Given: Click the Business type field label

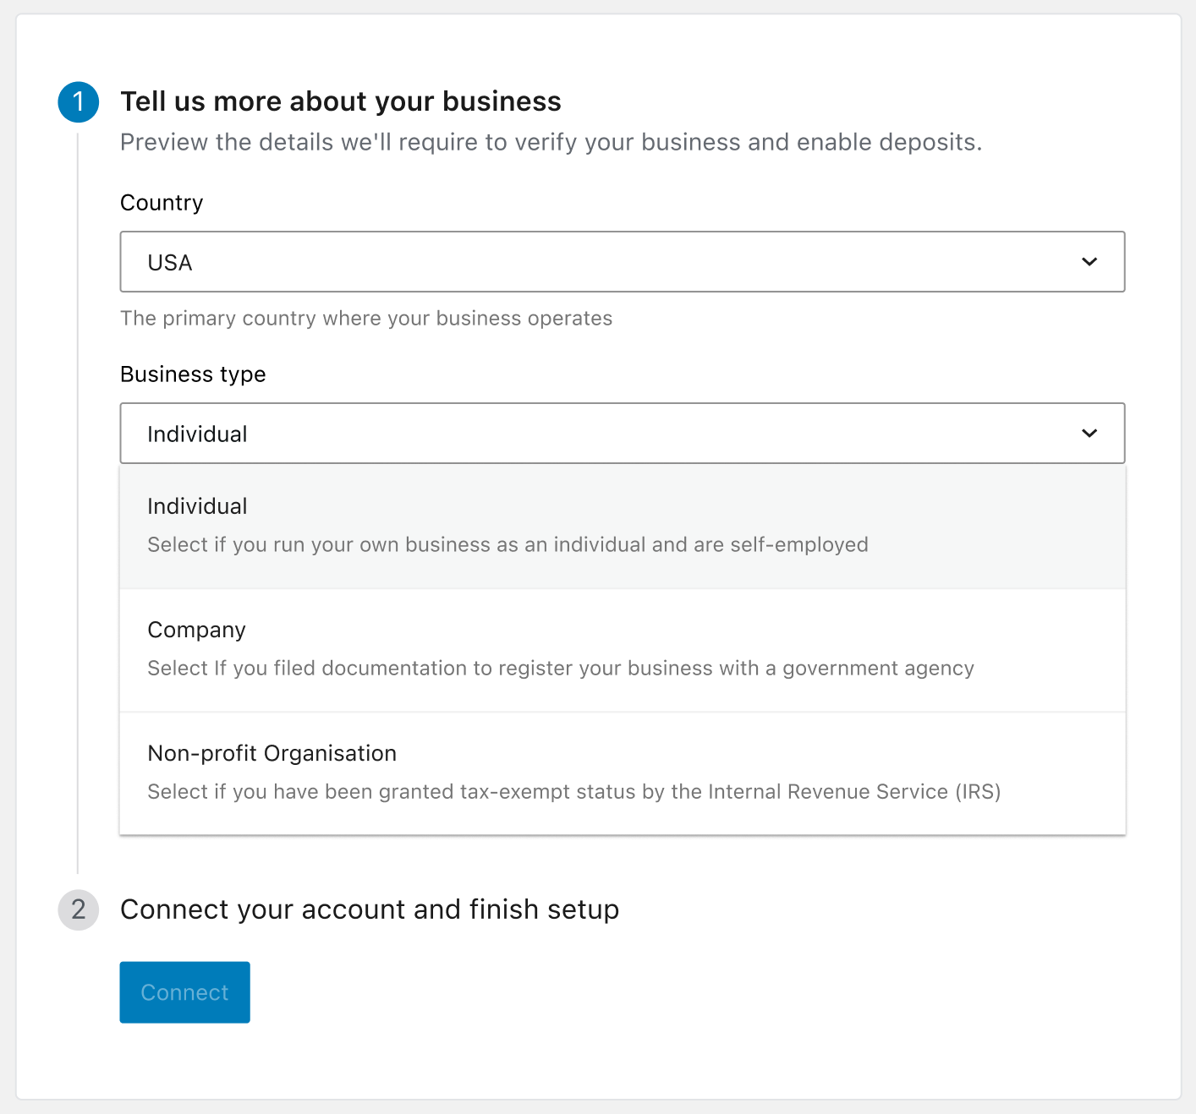Looking at the screenshot, I should tap(193, 374).
